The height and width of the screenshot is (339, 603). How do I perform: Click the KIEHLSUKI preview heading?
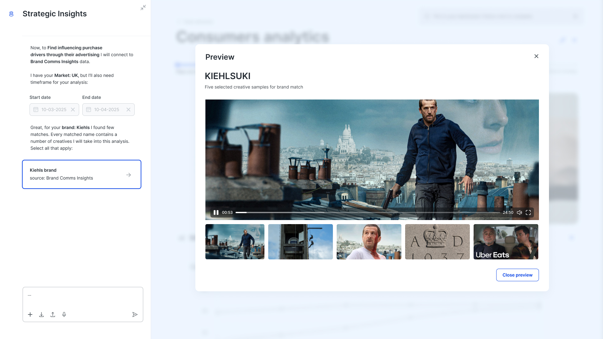228,76
